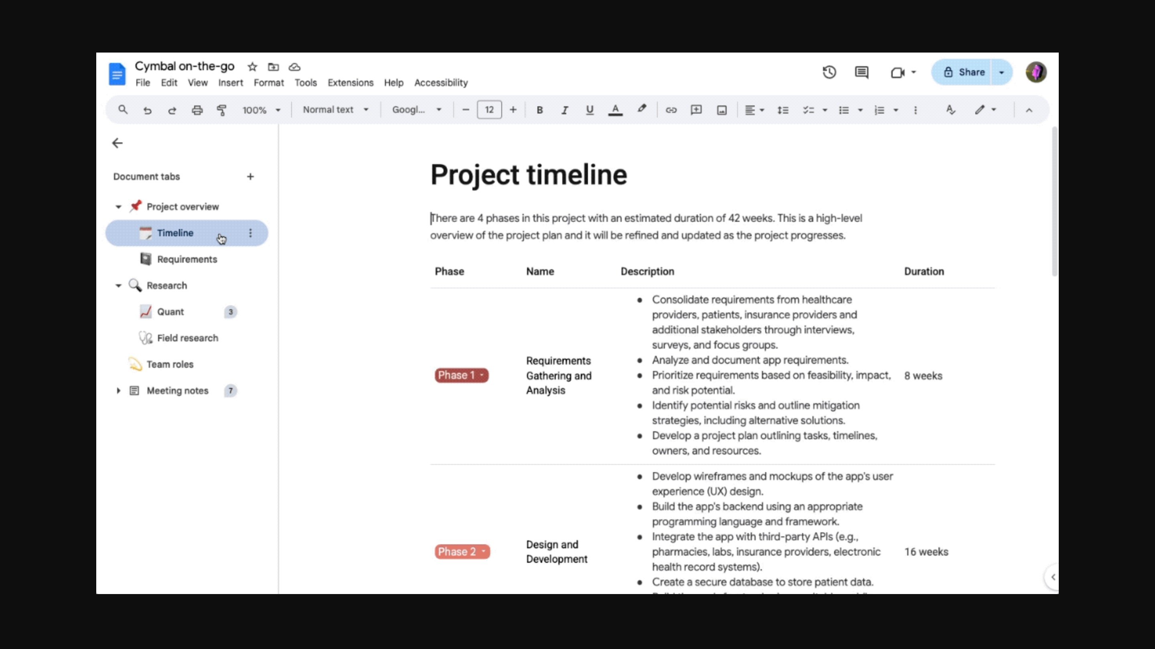Open line and paragraph spacing
The width and height of the screenshot is (1155, 649).
[x=783, y=110]
